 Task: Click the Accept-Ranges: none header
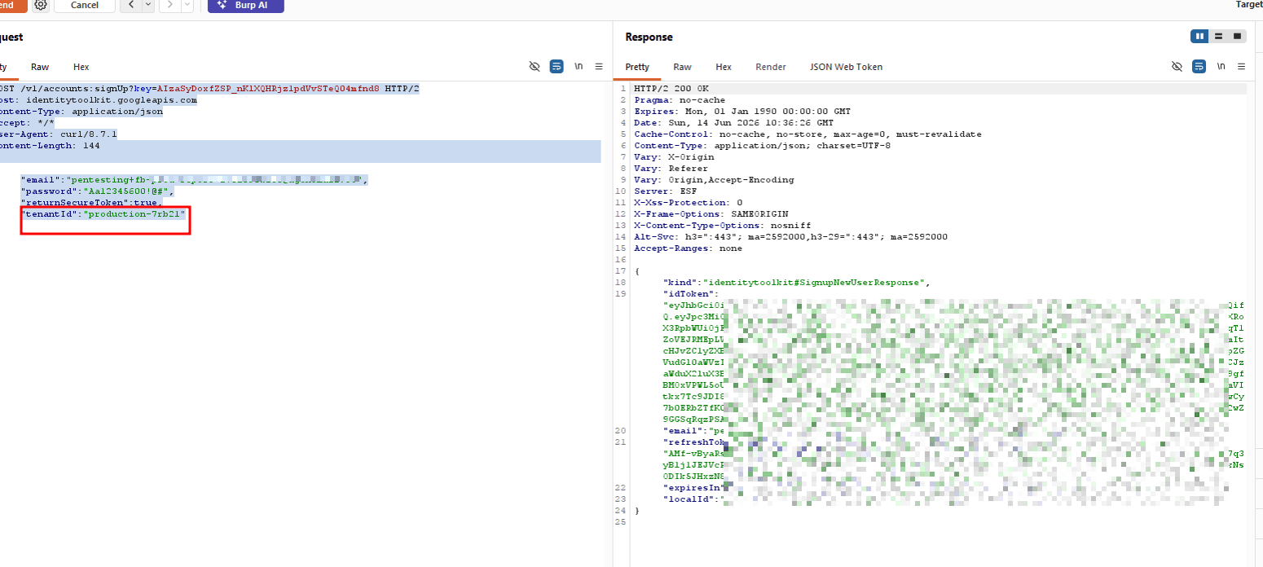pyautogui.click(x=687, y=248)
